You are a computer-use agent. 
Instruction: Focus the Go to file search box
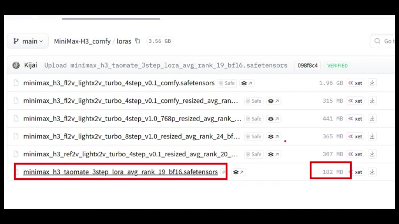click(x=383, y=41)
